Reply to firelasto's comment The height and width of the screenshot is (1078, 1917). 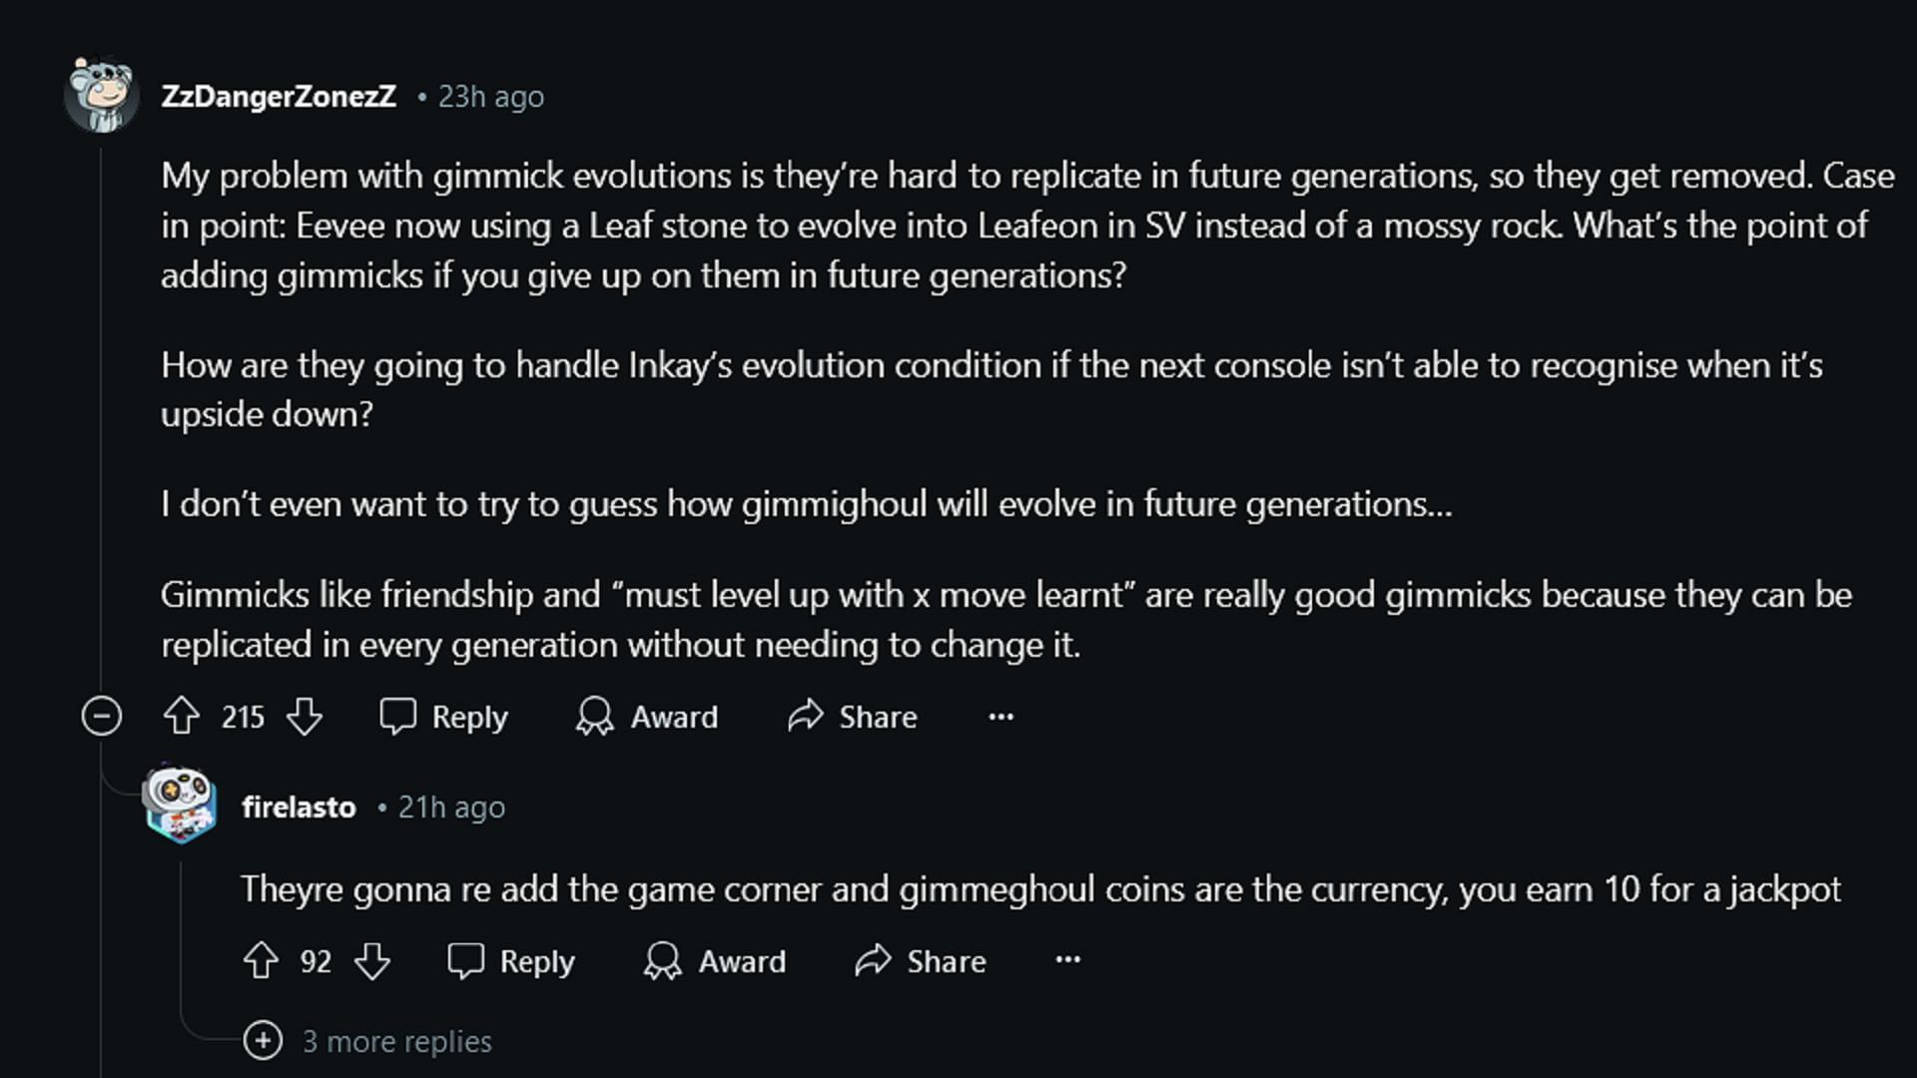click(x=511, y=960)
